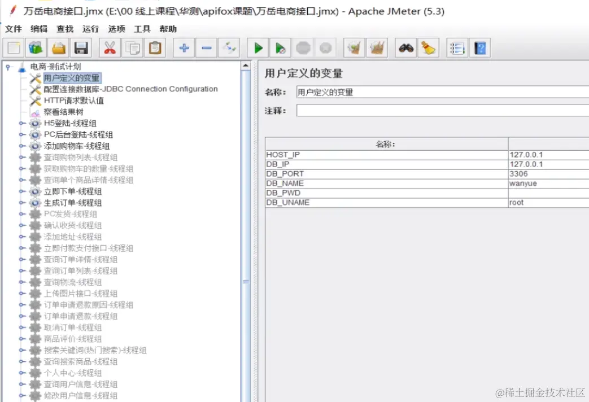Click the Copy icon in toolbar
Viewport: 589px width, 402px height.
tap(132, 48)
